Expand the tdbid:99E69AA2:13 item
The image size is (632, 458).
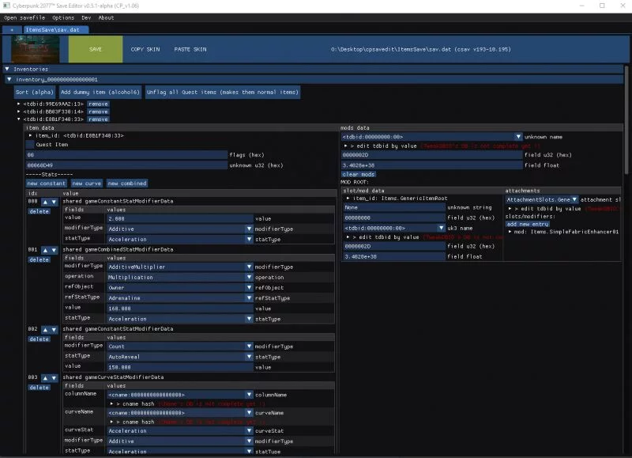[18, 104]
